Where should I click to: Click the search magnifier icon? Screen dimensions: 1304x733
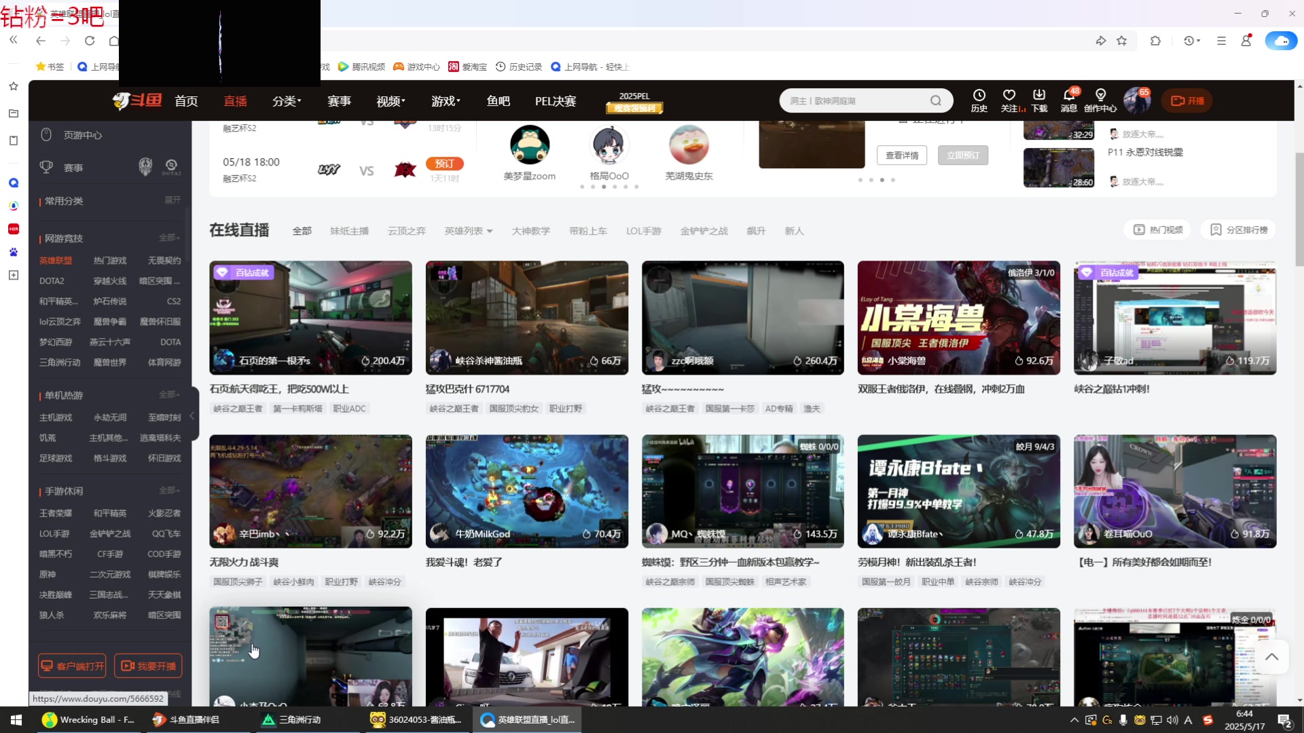click(x=936, y=101)
